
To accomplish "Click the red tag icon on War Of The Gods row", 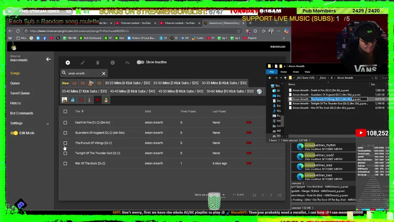I will pyautogui.click(x=249, y=163).
